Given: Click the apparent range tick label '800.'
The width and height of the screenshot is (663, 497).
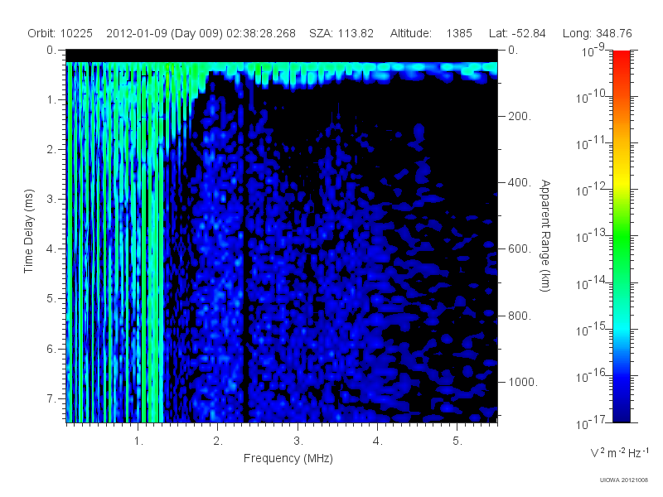Looking at the screenshot, I should pyautogui.click(x=520, y=316).
